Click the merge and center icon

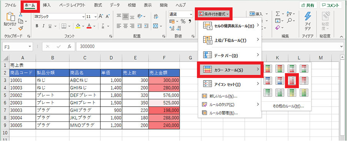tap(156, 26)
